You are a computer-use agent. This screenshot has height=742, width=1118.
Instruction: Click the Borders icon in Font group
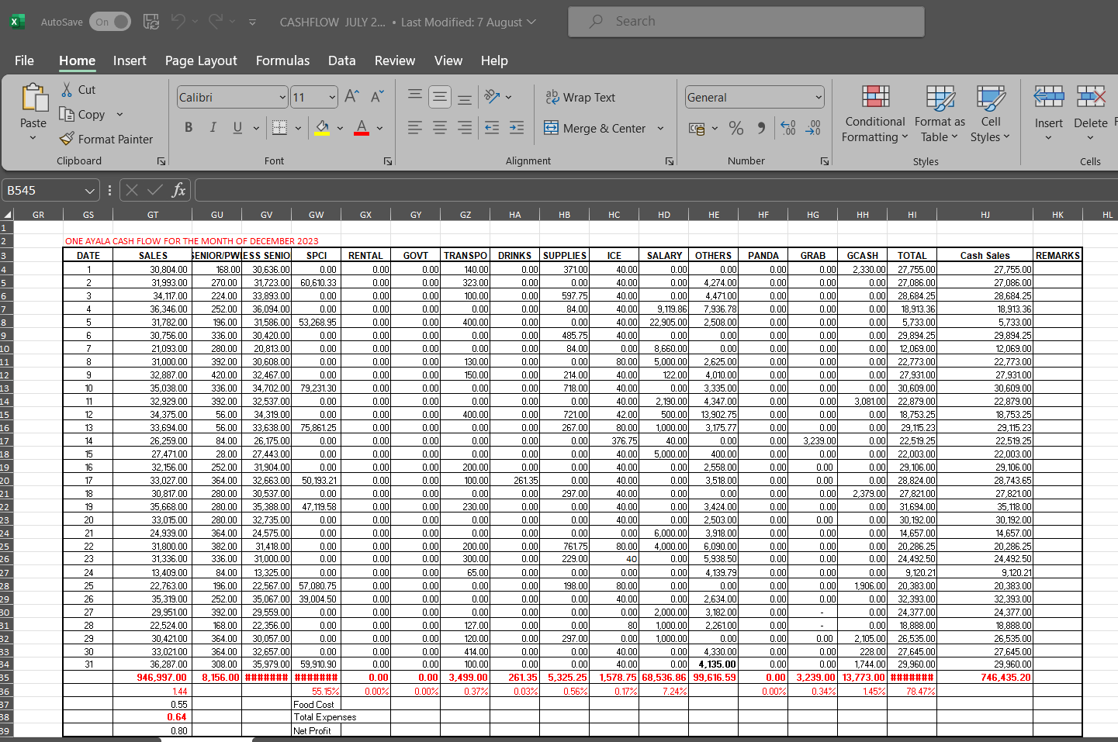pyautogui.click(x=279, y=127)
